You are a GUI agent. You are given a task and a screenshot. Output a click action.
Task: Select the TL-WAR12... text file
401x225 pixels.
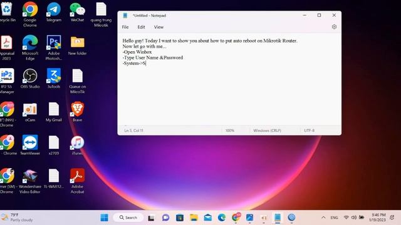[54, 179]
